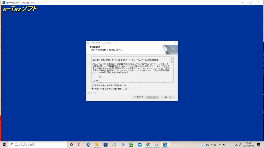Screen dimensions: 264x148
Task: Click the setup window title bar icon
Action: [4, 3]
